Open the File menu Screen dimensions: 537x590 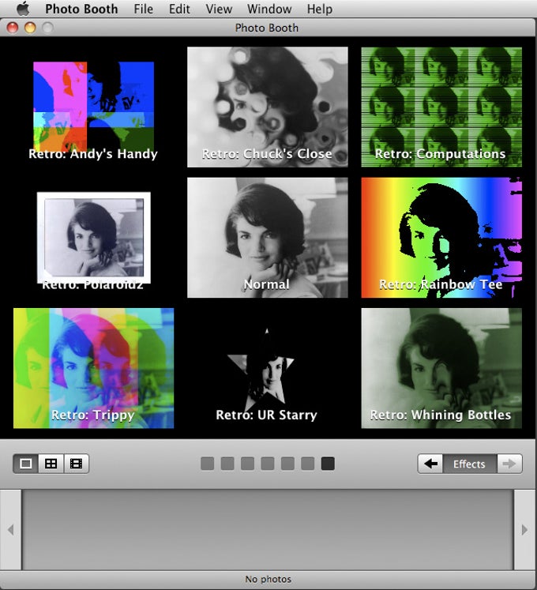(144, 9)
